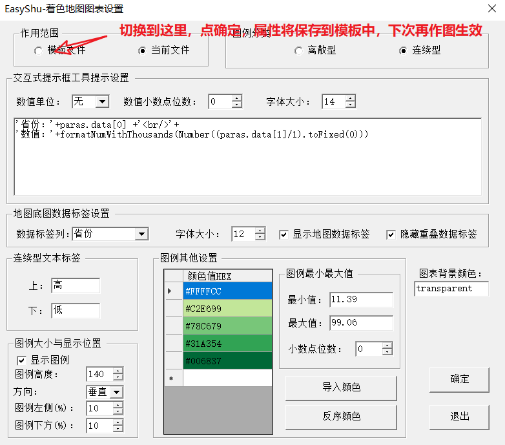
Task: Click the 反序颜色 button
Action: (x=341, y=417)
